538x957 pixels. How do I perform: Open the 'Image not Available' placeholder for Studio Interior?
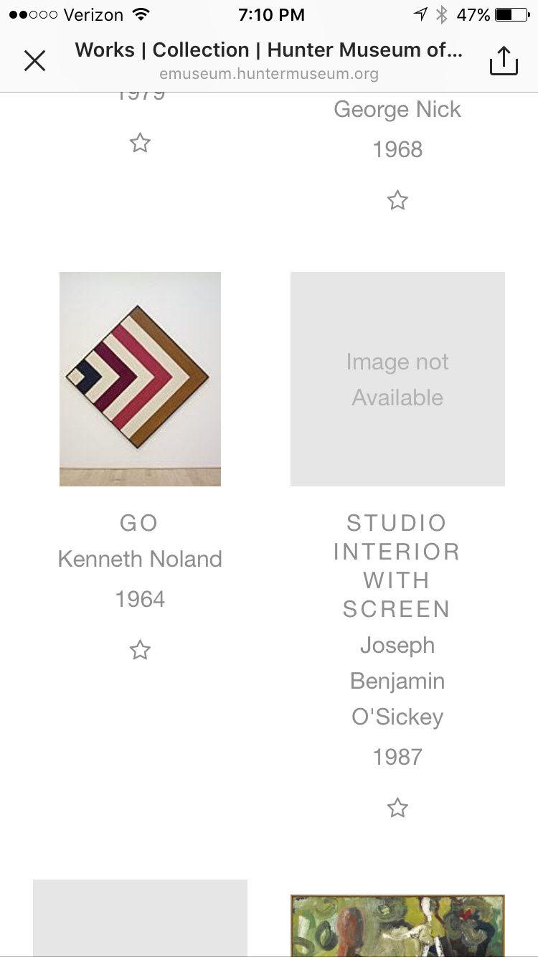click(x=397, y=379)
